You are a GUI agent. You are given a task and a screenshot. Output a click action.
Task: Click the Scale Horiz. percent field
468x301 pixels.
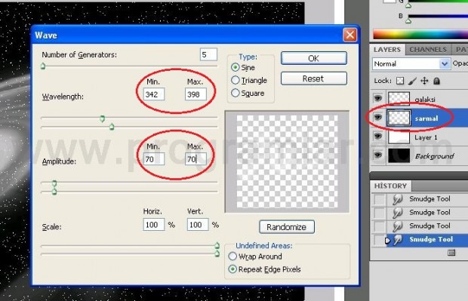pyautogui.click(x=153, y=225)
